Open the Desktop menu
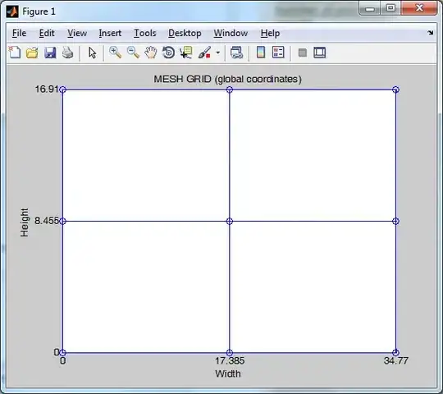The image size is (443, 394). tap(185, 34)
